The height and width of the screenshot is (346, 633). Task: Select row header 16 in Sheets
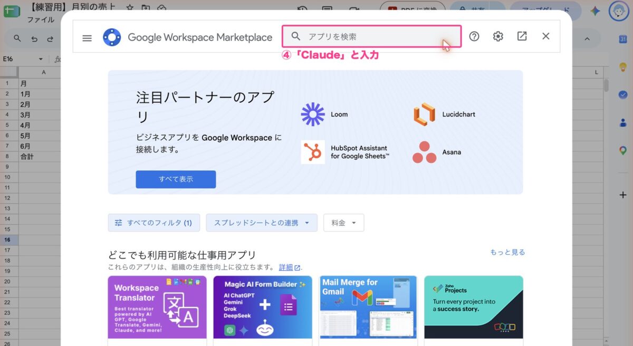pyautogui.click(x=9, y=239)
